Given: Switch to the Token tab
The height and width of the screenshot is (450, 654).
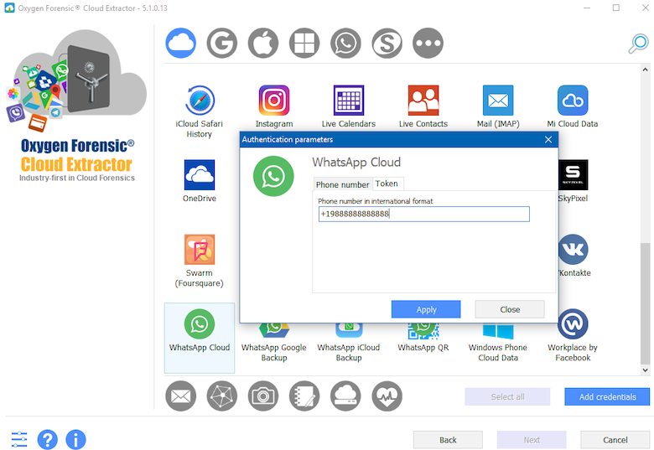Looking at the screenshot, I should tap(387, 184).
